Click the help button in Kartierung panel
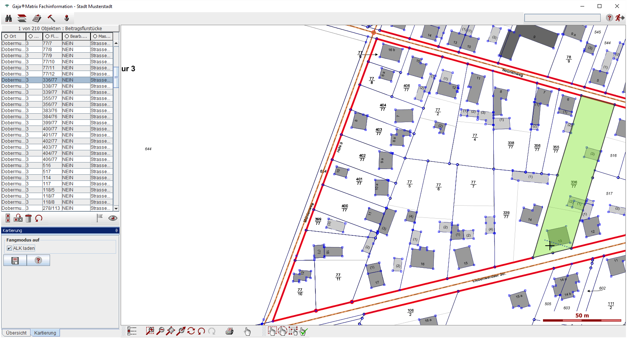Image resolution: width=627 pixels, height=338 pixels. (x=38, y=261)
